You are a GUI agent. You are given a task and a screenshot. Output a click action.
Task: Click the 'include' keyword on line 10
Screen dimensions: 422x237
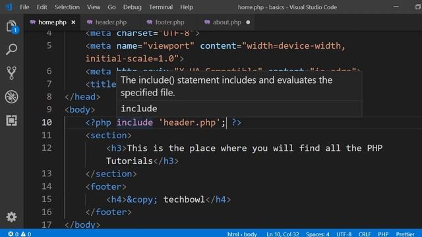[135, 122]
